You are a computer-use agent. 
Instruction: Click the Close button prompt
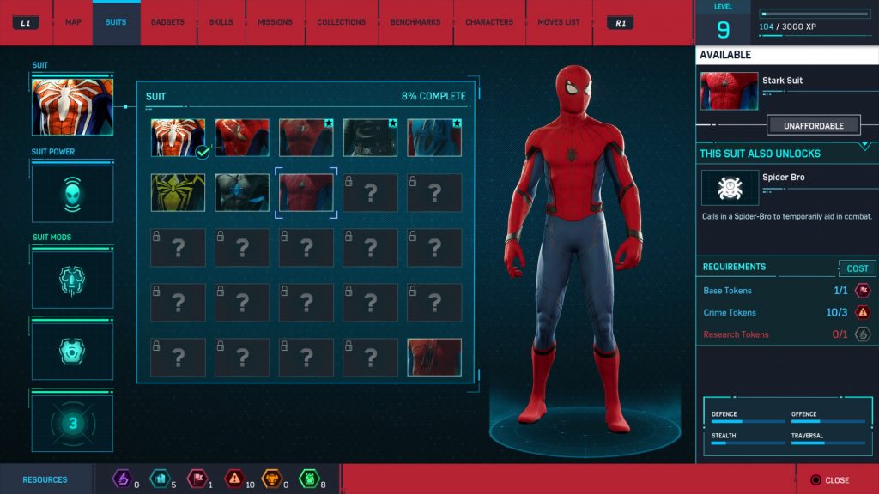pyautogui.click(x=830, y=480)
